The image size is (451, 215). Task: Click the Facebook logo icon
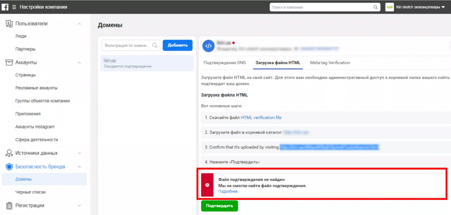click(5, 7)
